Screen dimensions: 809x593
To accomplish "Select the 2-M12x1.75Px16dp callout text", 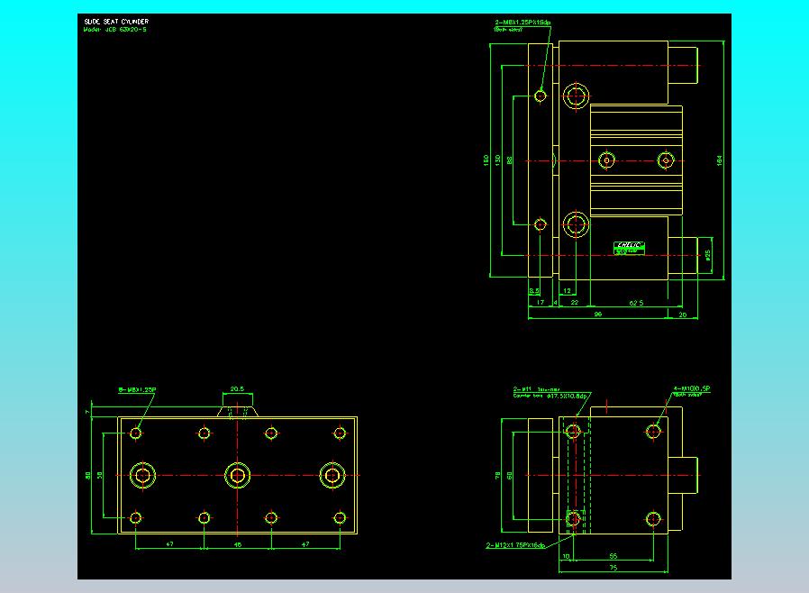I will pyautogui.click(x=515, y=546).
